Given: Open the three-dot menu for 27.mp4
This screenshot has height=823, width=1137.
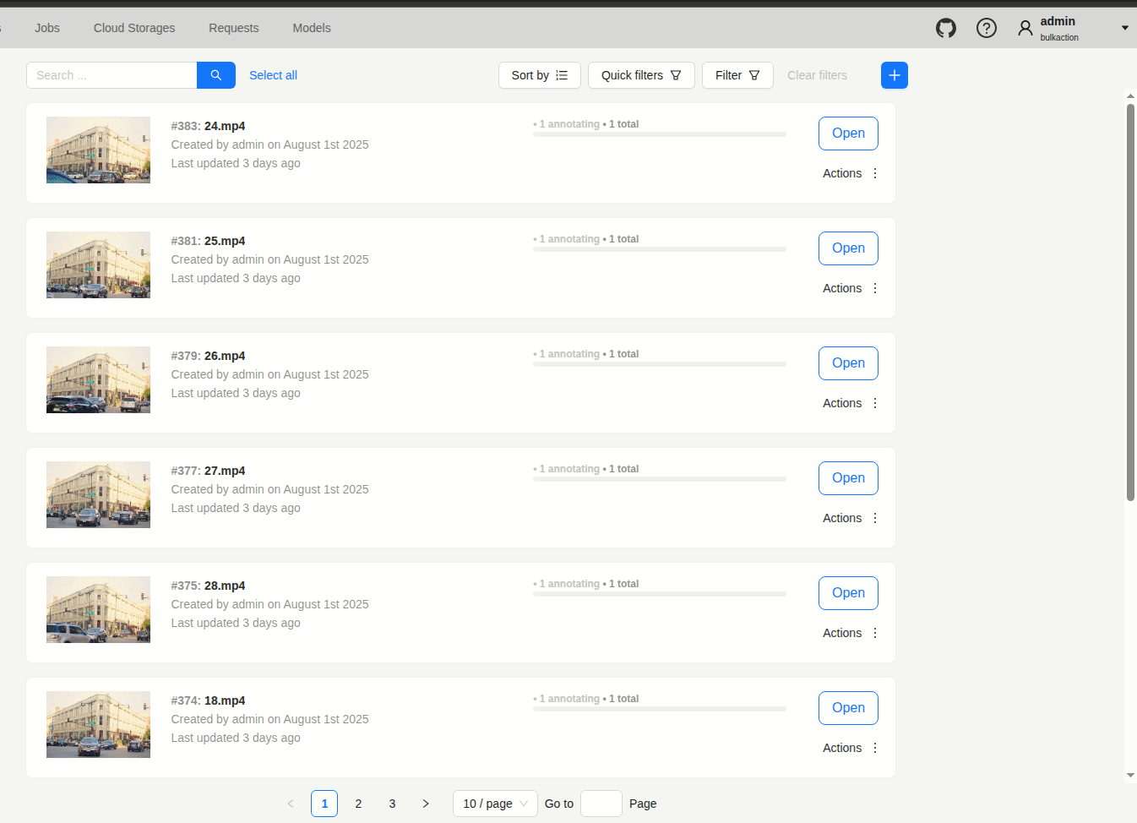Looking at the screenshot, I should pos(875,518).
